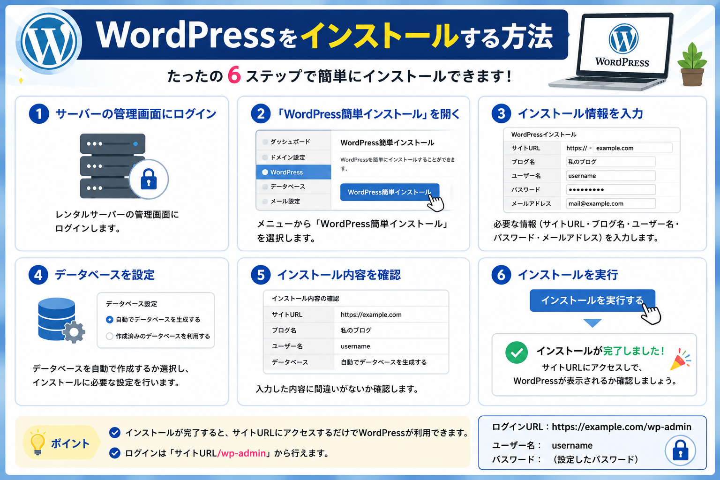
Task: Click the WordPress簡単インストール panel heading
Action: coord(387,142)
